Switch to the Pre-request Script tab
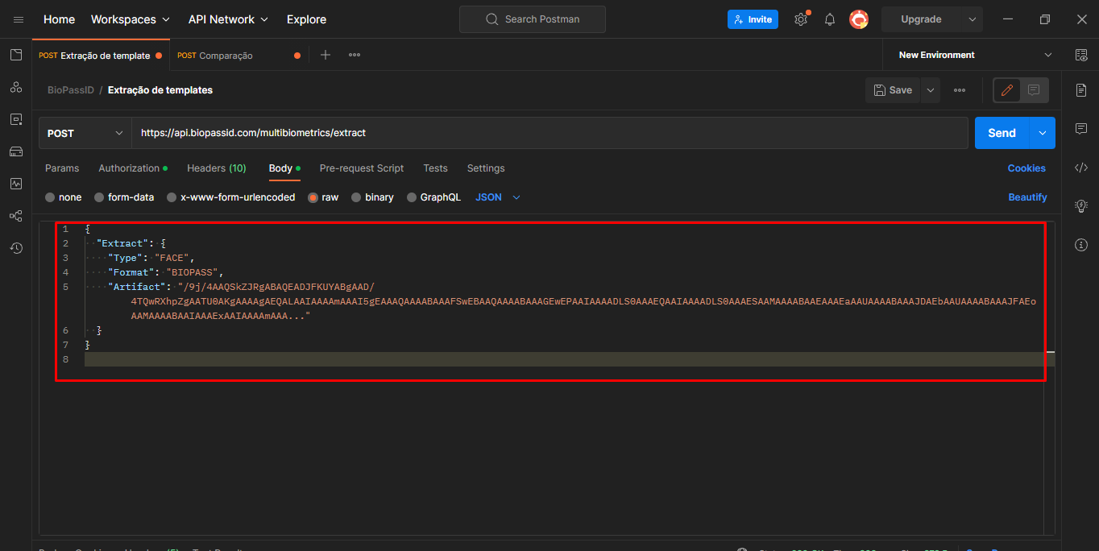Image resolution: width=1099 pixels, height=551 pixels. tap(362, 168)
